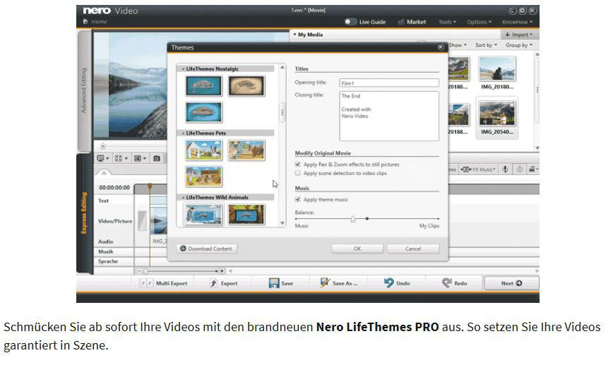
Task: Select the dog house Pets theme thumbnail
Action: (x=203, y=150)
